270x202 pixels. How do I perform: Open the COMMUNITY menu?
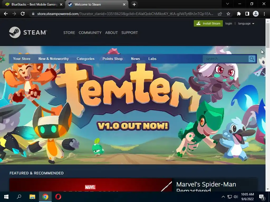(90, 33)
